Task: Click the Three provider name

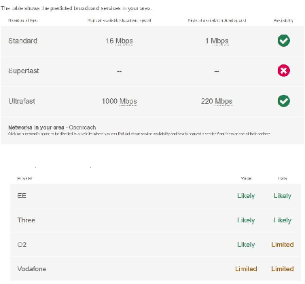Action: [26, 220]
